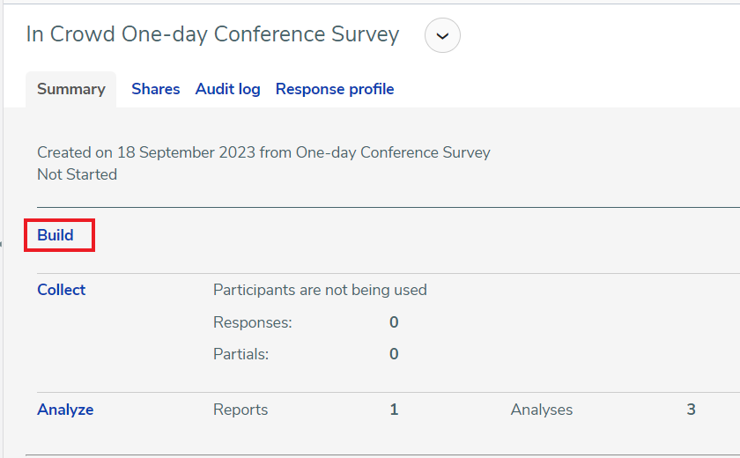Screen dimensions: 740x458
Task: Click the Participants are not being used text
Action: point(320,290)
